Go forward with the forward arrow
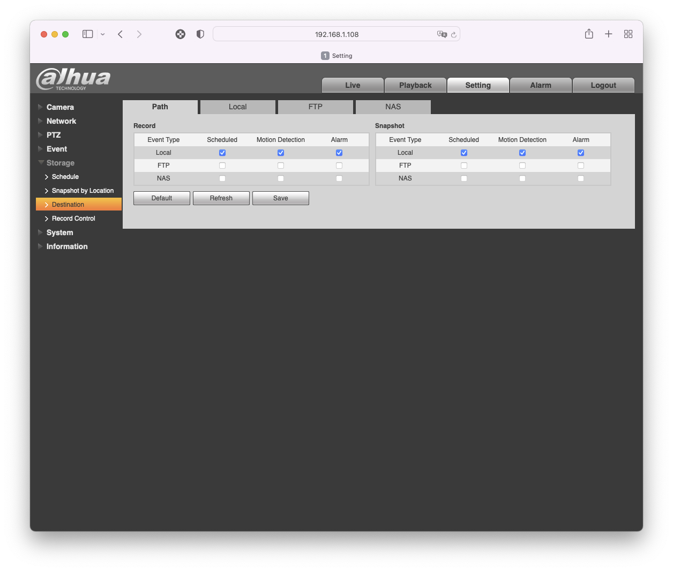 tap(139, 34)
